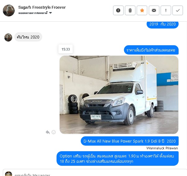Expand the assign conversation dropdown arrow

click(x=51, y=13)
